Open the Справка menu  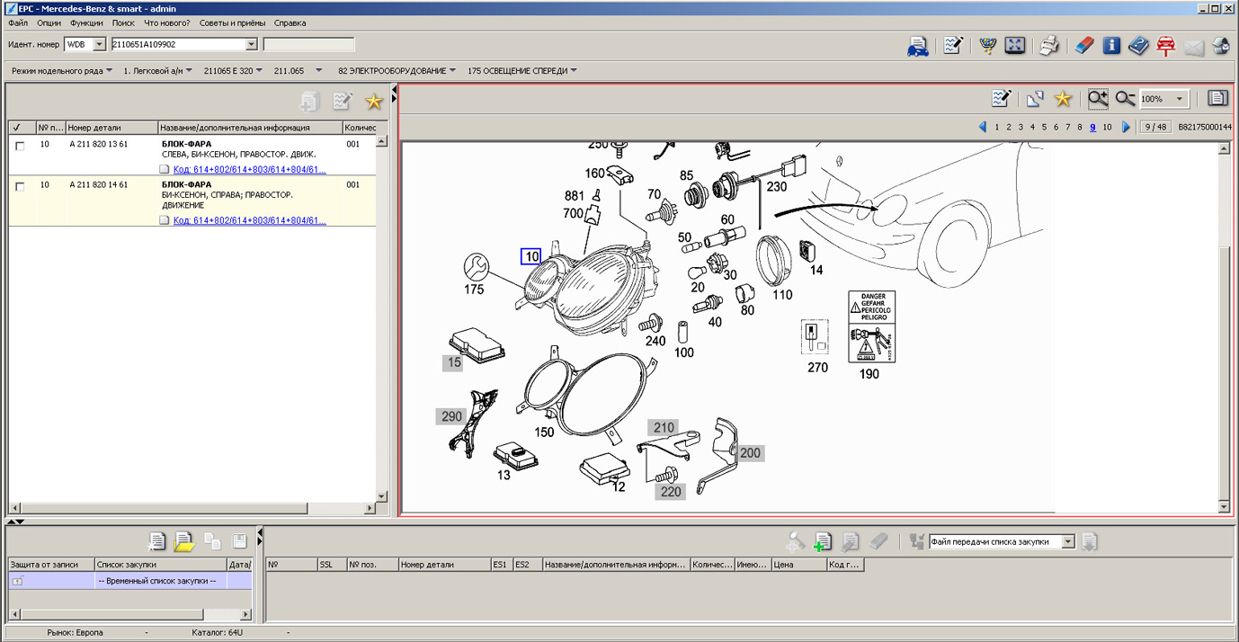(290, 23)
